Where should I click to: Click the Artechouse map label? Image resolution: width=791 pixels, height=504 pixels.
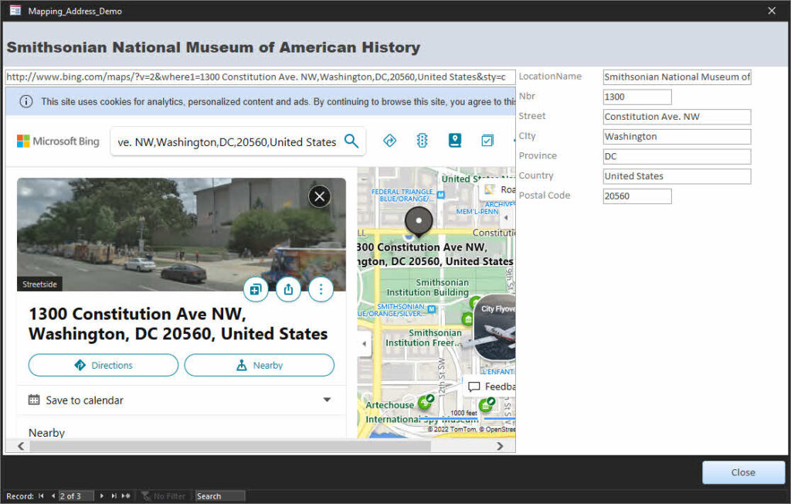tap(389, 405)
